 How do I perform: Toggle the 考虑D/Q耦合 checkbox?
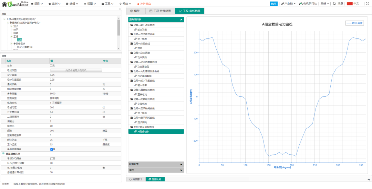pyautogui.click(x=51, y=158)
